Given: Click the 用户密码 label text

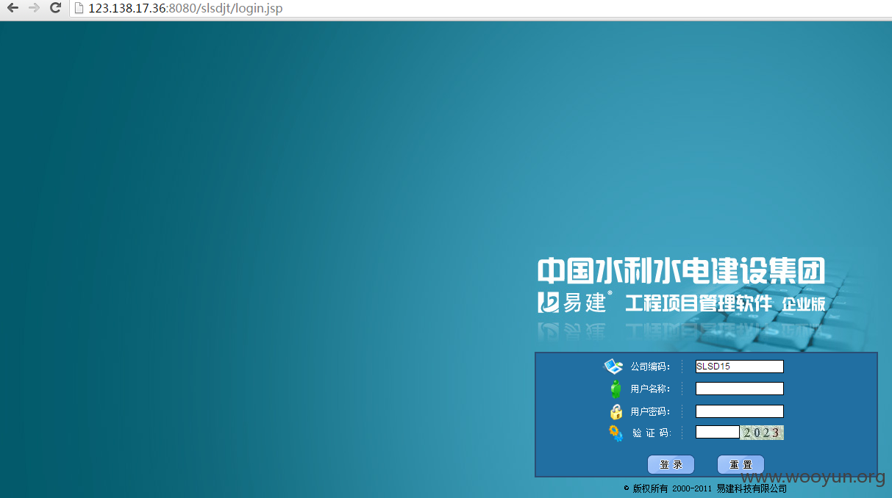Looking at the screenshot, I should [650, 411].
